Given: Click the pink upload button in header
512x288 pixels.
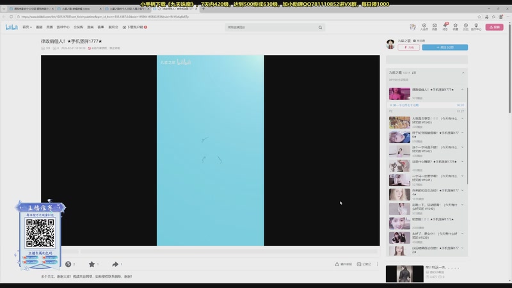Looking at the screenshot, I should coord(493,27).
